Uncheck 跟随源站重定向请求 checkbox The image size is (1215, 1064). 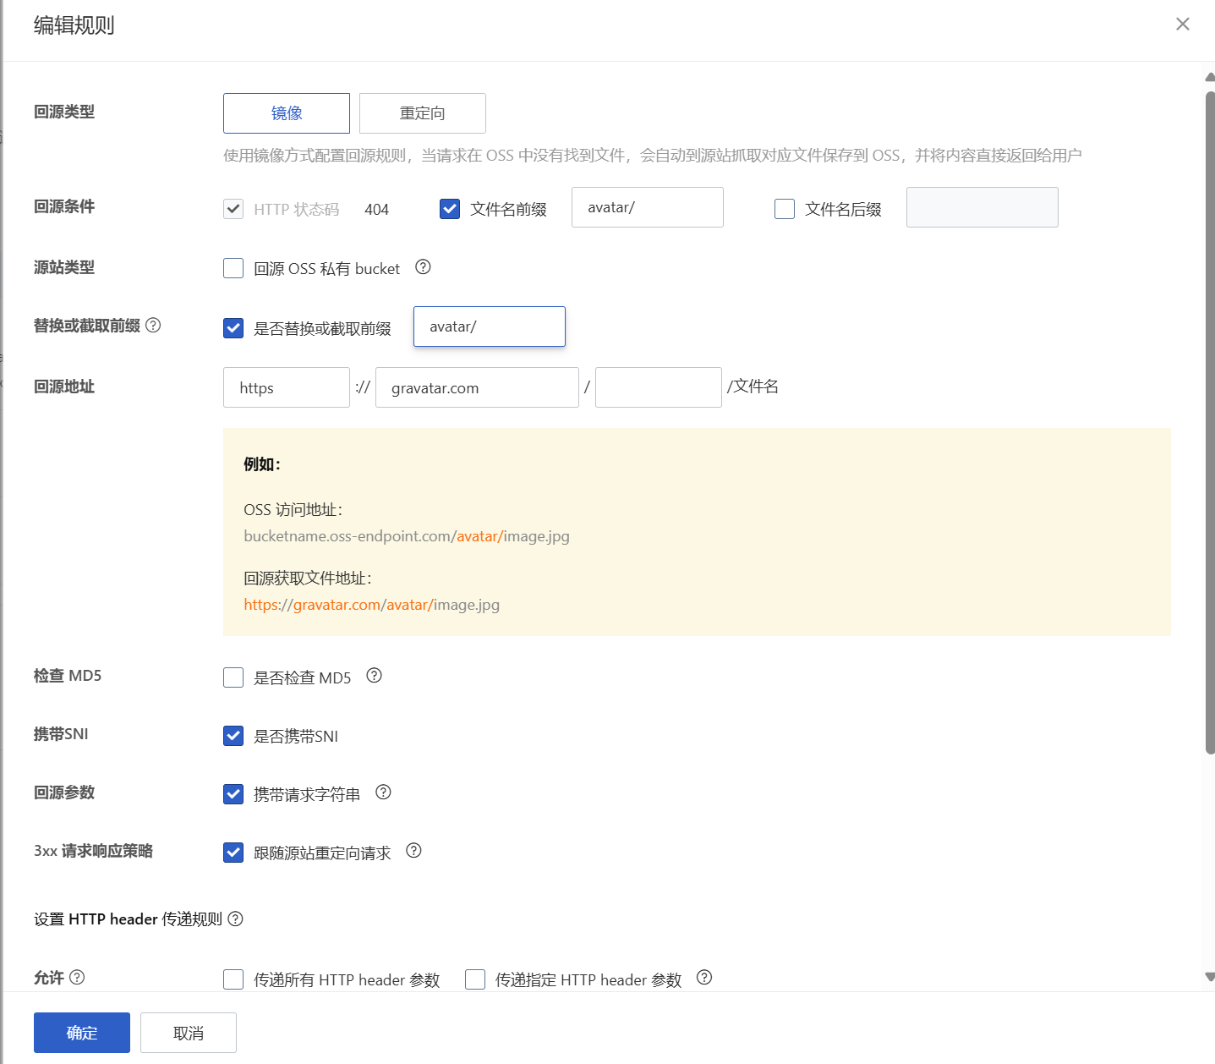[233, 853]
